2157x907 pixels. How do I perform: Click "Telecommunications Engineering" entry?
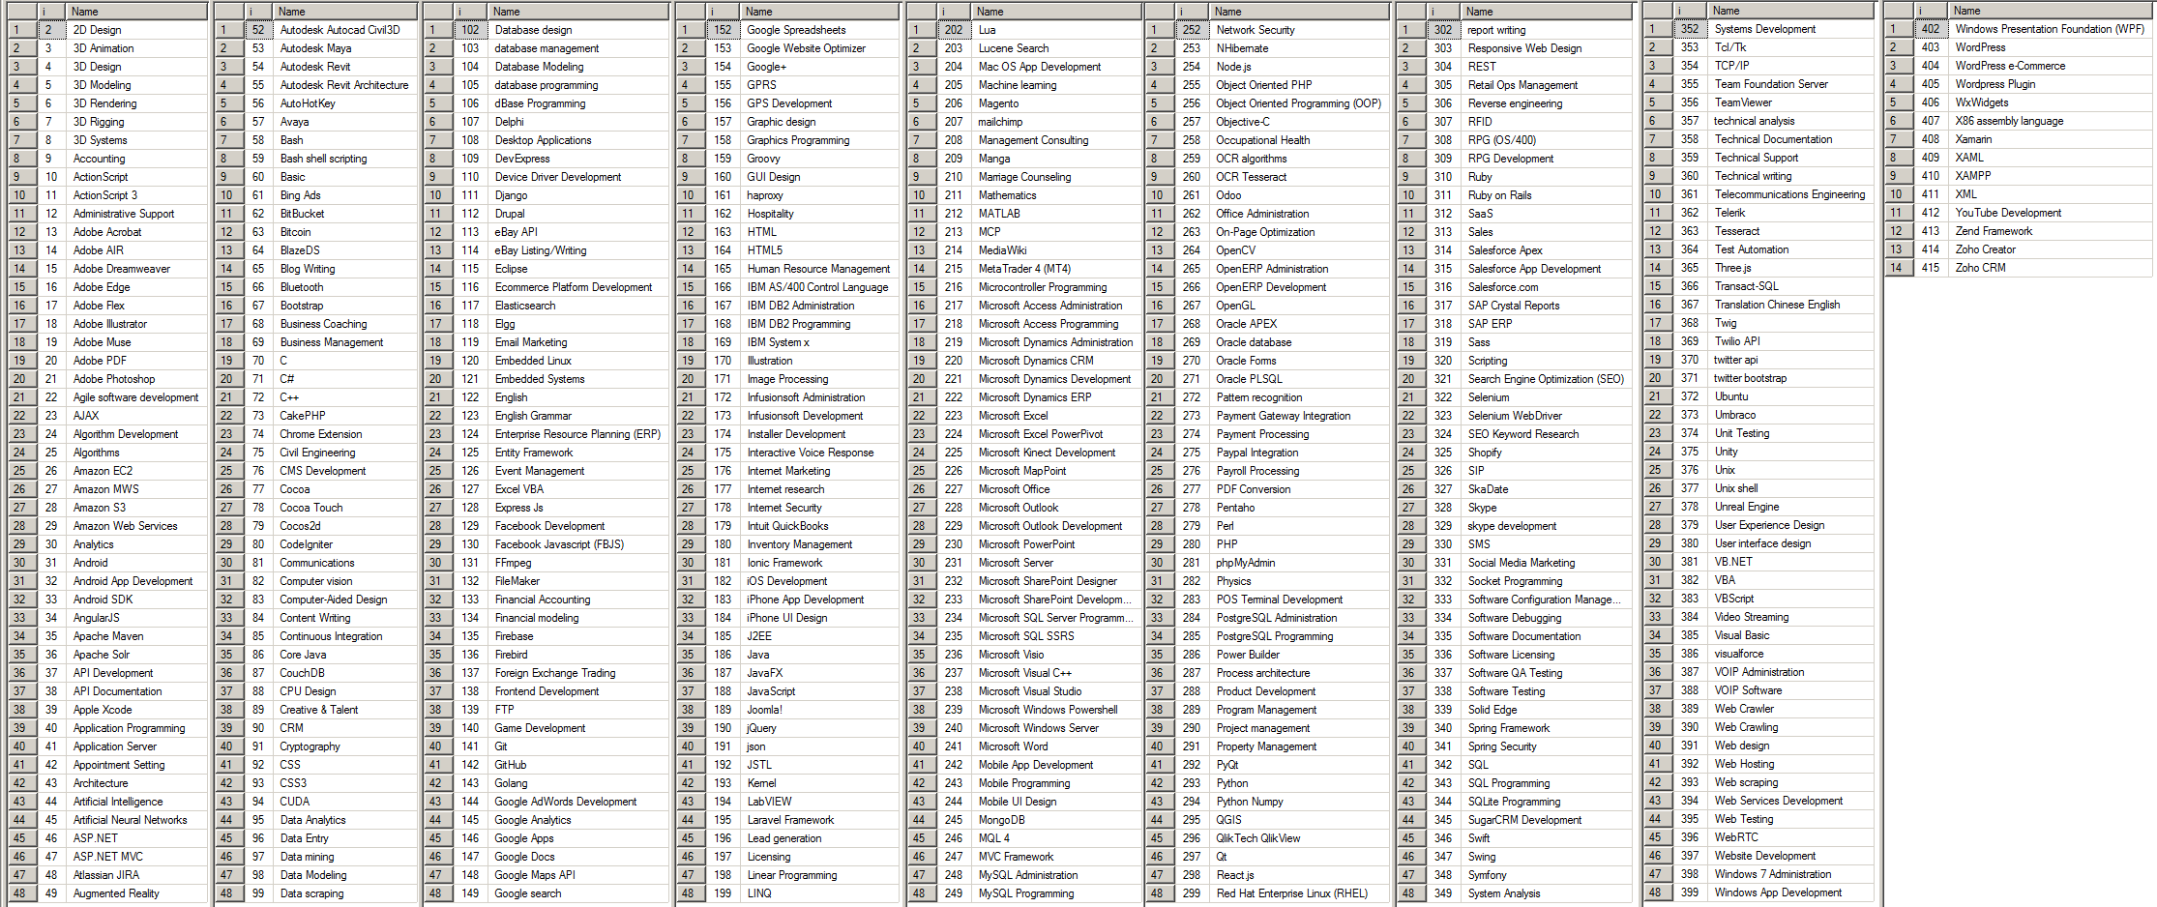coord(1791,194)
